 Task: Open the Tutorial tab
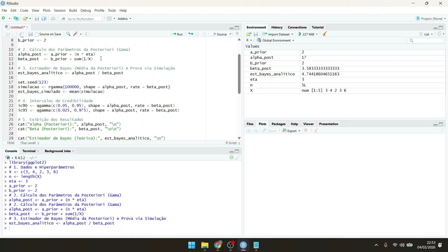point(317,27)
